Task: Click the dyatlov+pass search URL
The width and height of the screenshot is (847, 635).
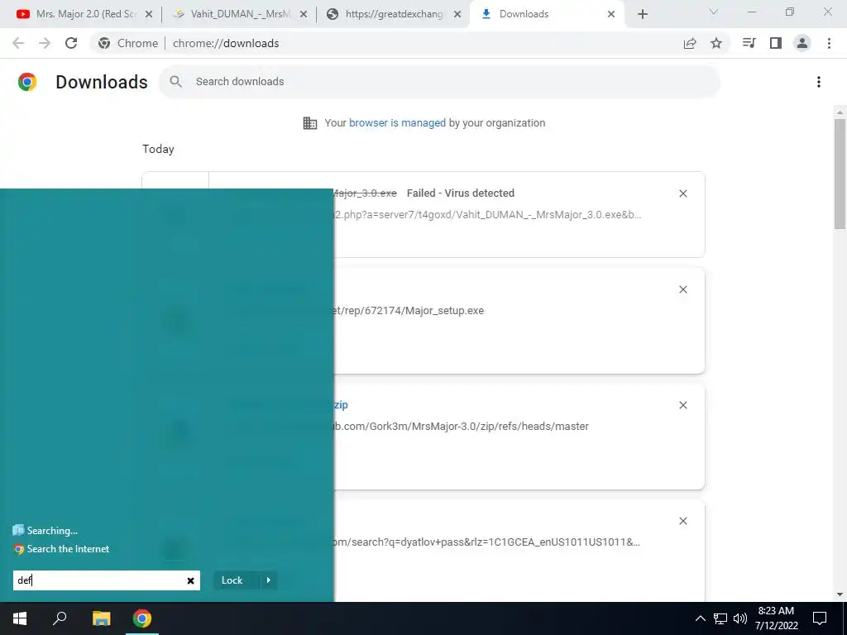Action: pos(487,542)
